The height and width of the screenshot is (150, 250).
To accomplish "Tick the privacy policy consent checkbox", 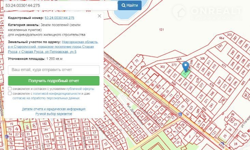I will pyautogui.click(x=10, y=93).
